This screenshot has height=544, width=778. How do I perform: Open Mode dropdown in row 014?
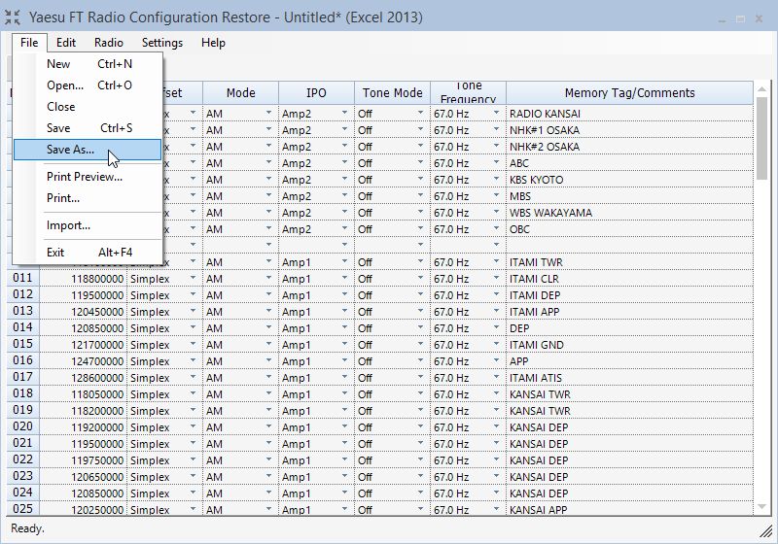[x=269, y=327]
